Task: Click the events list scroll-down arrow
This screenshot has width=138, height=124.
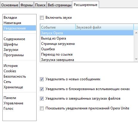Action: coord(136,59)
